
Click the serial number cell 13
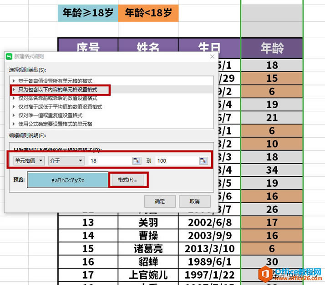click(x=88, y=222)
